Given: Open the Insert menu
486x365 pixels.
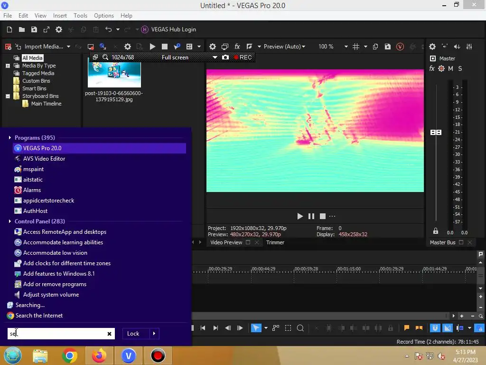Looking at the screenshot, I should [60, 16].
